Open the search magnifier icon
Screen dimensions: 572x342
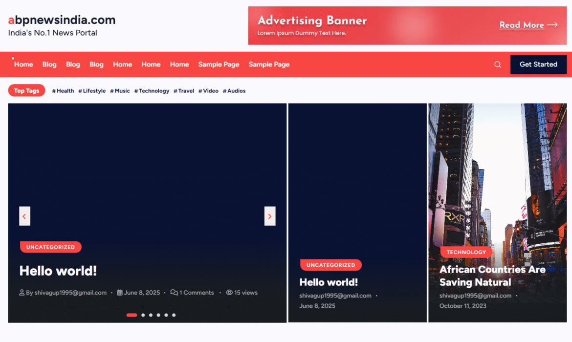click(497, 64)
